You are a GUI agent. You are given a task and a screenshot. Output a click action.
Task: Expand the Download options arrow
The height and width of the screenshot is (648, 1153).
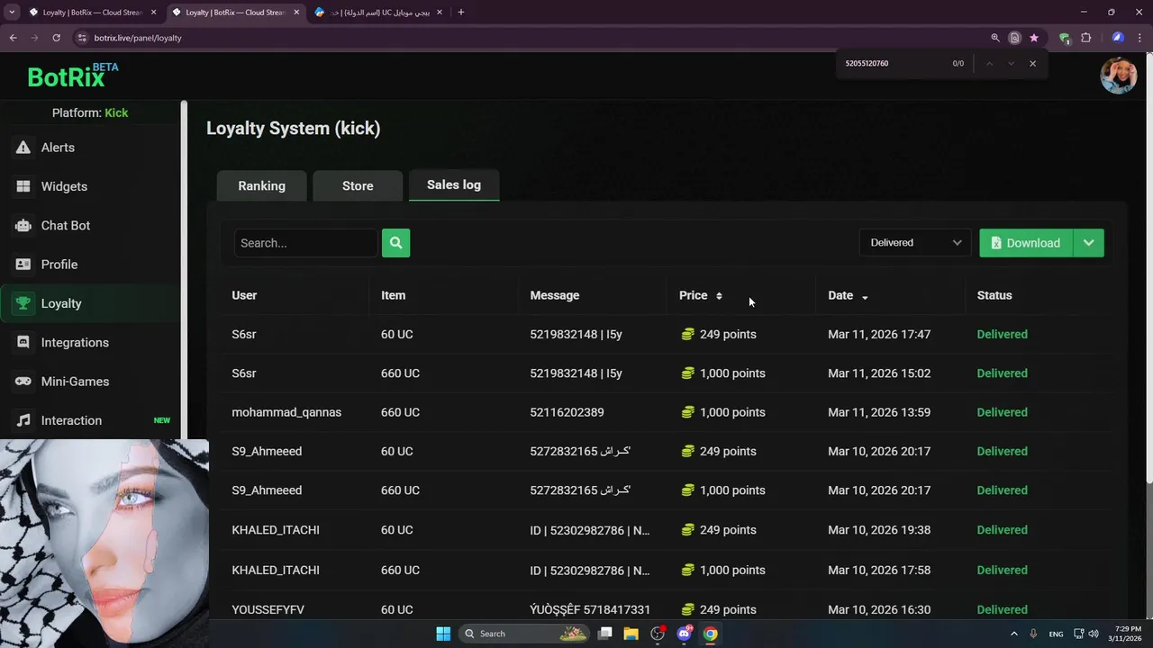tap(1088, 243)
